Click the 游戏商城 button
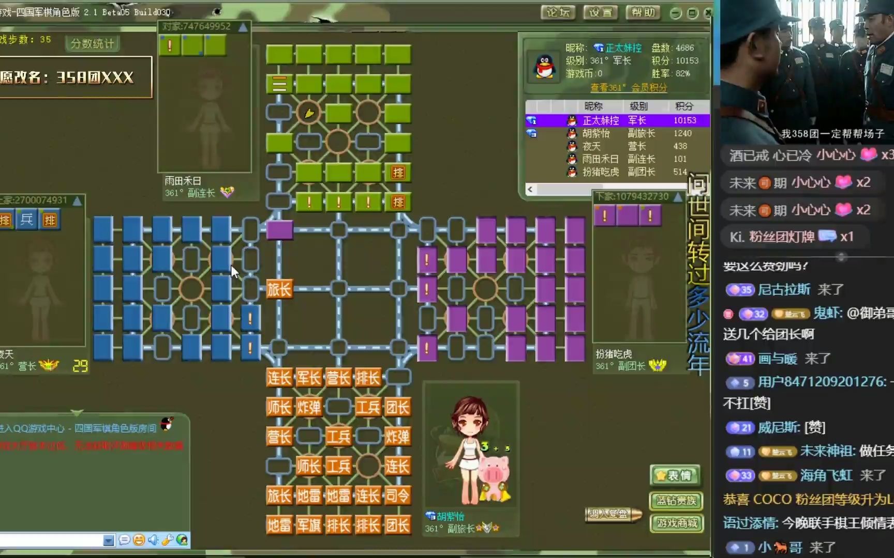Image resolution: width=894 pixels, height=558 pixels. [676, 523]
